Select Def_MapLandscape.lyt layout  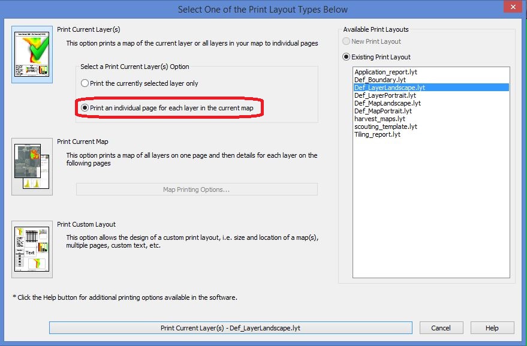tap(387, 103)
